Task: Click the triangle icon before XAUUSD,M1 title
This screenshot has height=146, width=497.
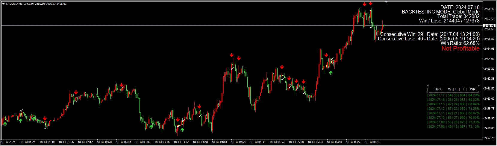Action: tap(3, 4)
